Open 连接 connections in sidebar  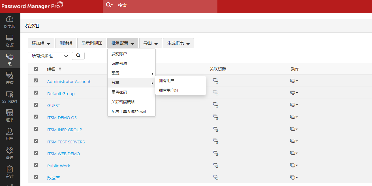point(10,78)
